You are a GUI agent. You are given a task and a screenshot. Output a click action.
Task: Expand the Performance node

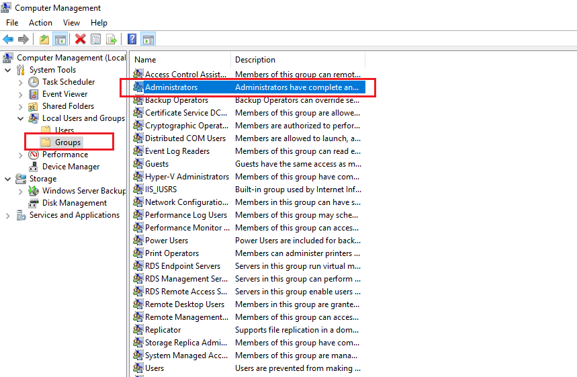tap(21, 155)
